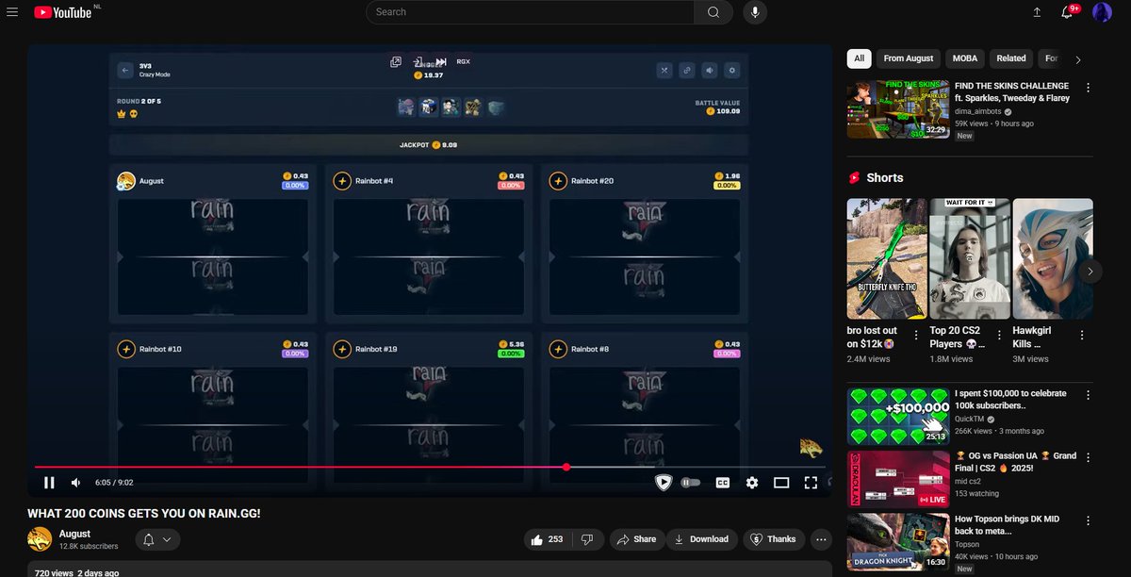Viewport: 1131px width, 577px height.
Task: Open options for FIND THE SKINS video
Action: pos(1088,88)
